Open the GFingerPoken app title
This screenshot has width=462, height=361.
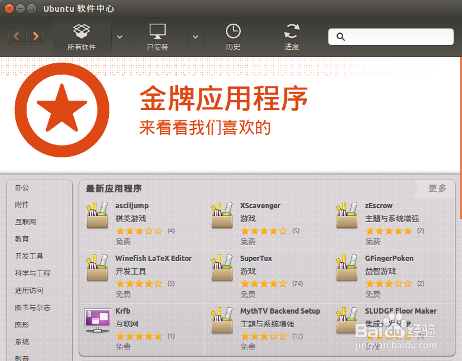(389, 259)
